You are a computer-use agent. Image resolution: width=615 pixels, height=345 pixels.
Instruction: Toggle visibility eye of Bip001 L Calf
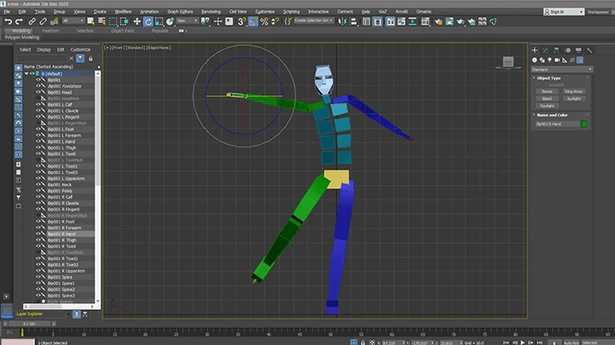[x=38, y=105]
